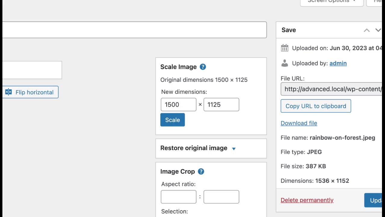The height and width of the screenshot is (217, 385).
Task: Click Delete permanently
Action: [307, 200]
